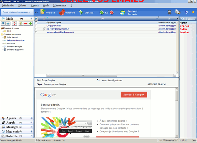Collapse the Mails panel chevron
This screenshot has height=143, width=197.
pyautogui.click(x=32, y=19)
